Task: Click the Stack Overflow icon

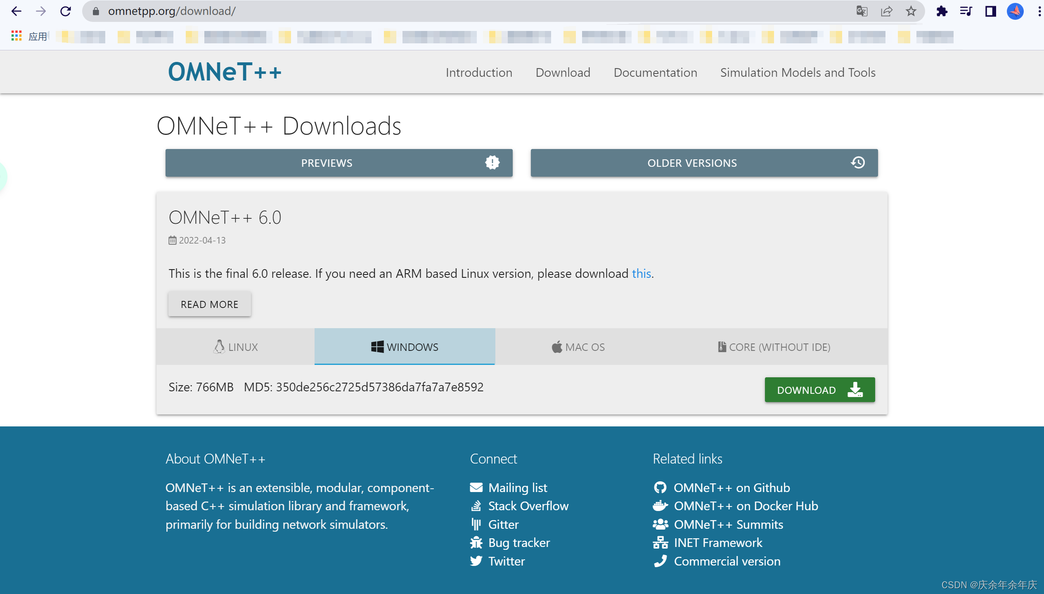Action: [476, 506]
